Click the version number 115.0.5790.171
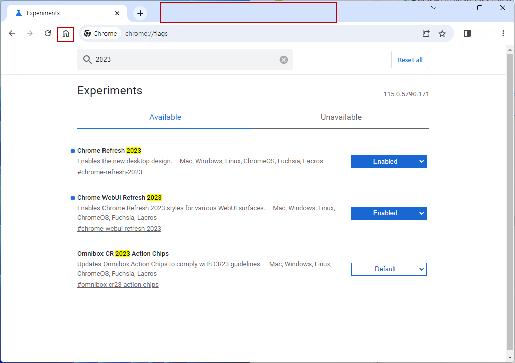 click(406, 94)
